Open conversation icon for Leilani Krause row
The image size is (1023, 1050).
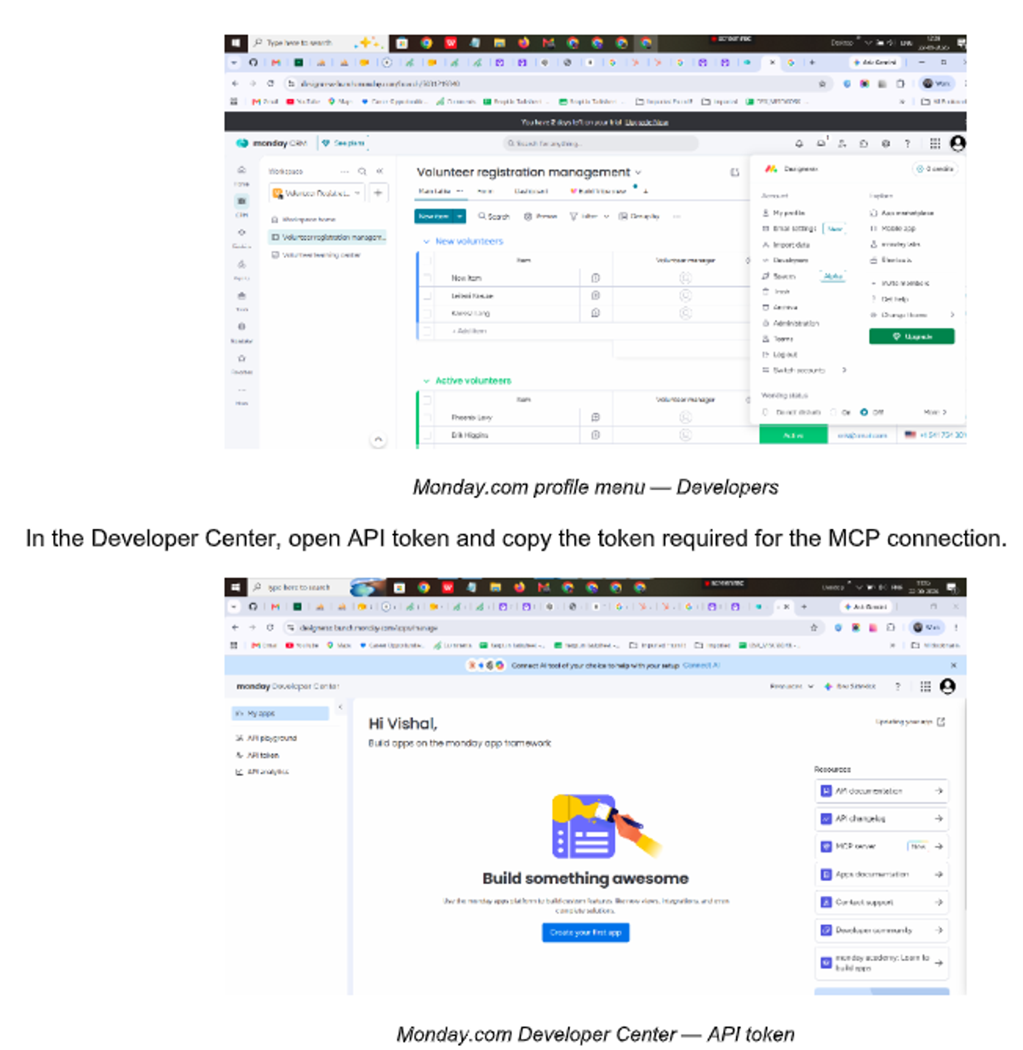click(595, 296)
